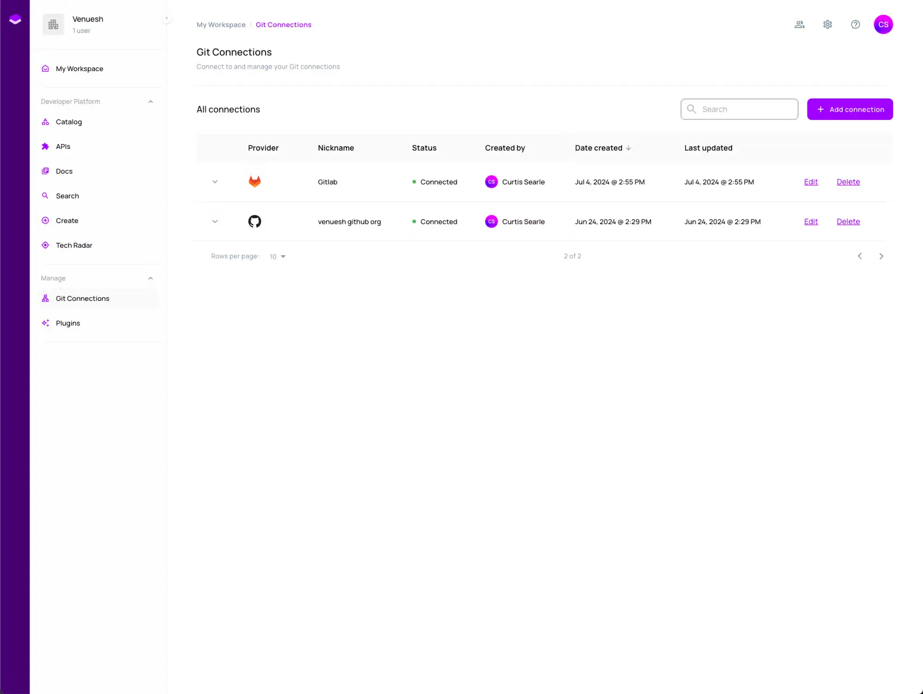
Task: Open Catalog in the sidebar
Action: [x=69, y=122]
